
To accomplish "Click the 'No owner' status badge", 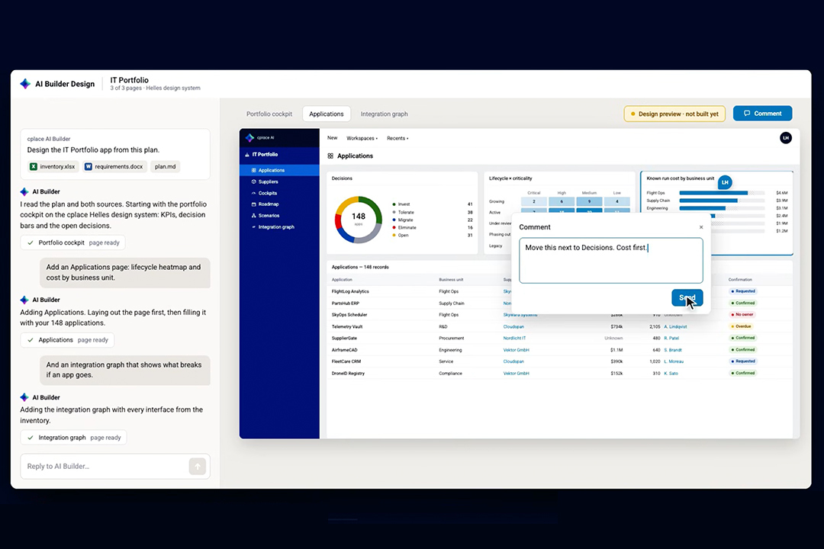I will click(x=742, y=315).
